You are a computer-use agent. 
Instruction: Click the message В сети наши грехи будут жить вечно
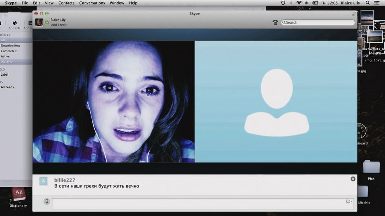click(97, 186)
